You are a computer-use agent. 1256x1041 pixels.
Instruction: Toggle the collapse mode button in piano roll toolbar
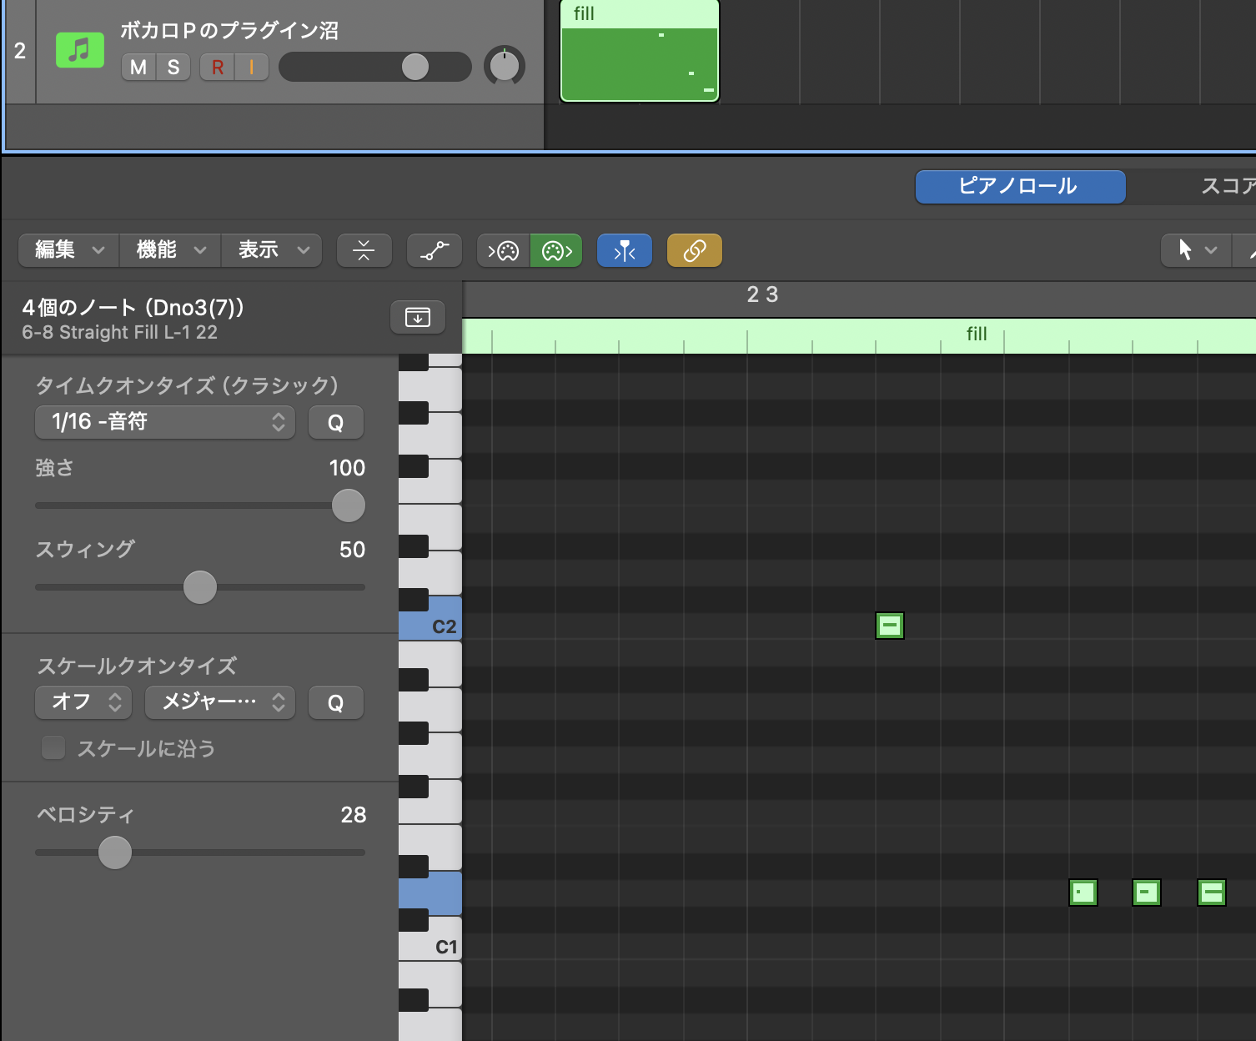coord(364,250)
